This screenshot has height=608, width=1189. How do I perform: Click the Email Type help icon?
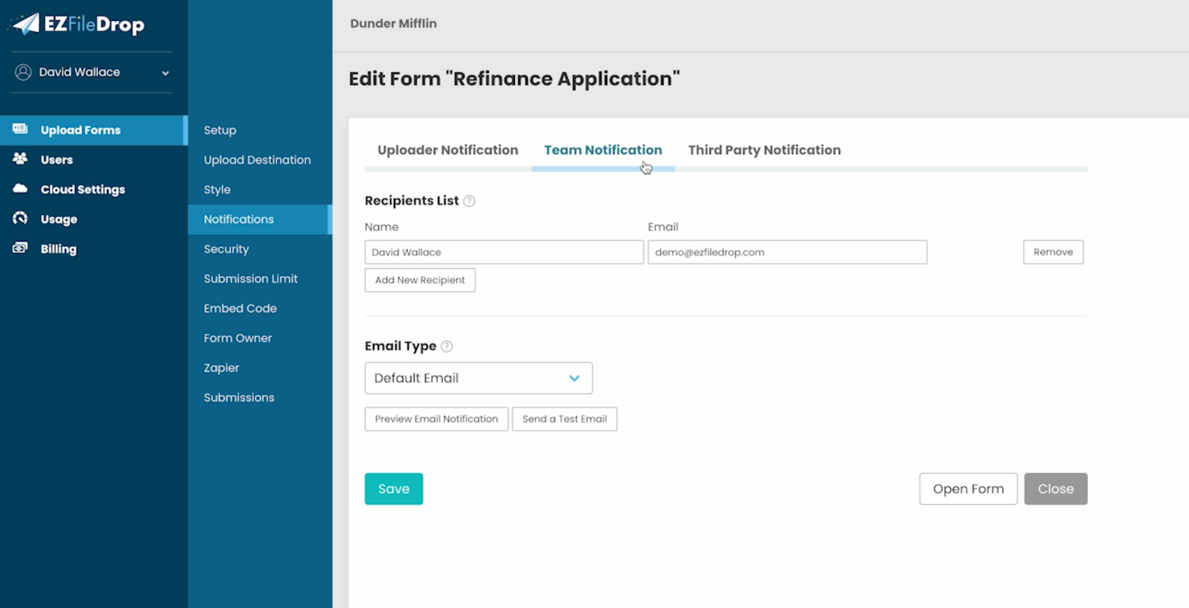click(x=447, y=346)
